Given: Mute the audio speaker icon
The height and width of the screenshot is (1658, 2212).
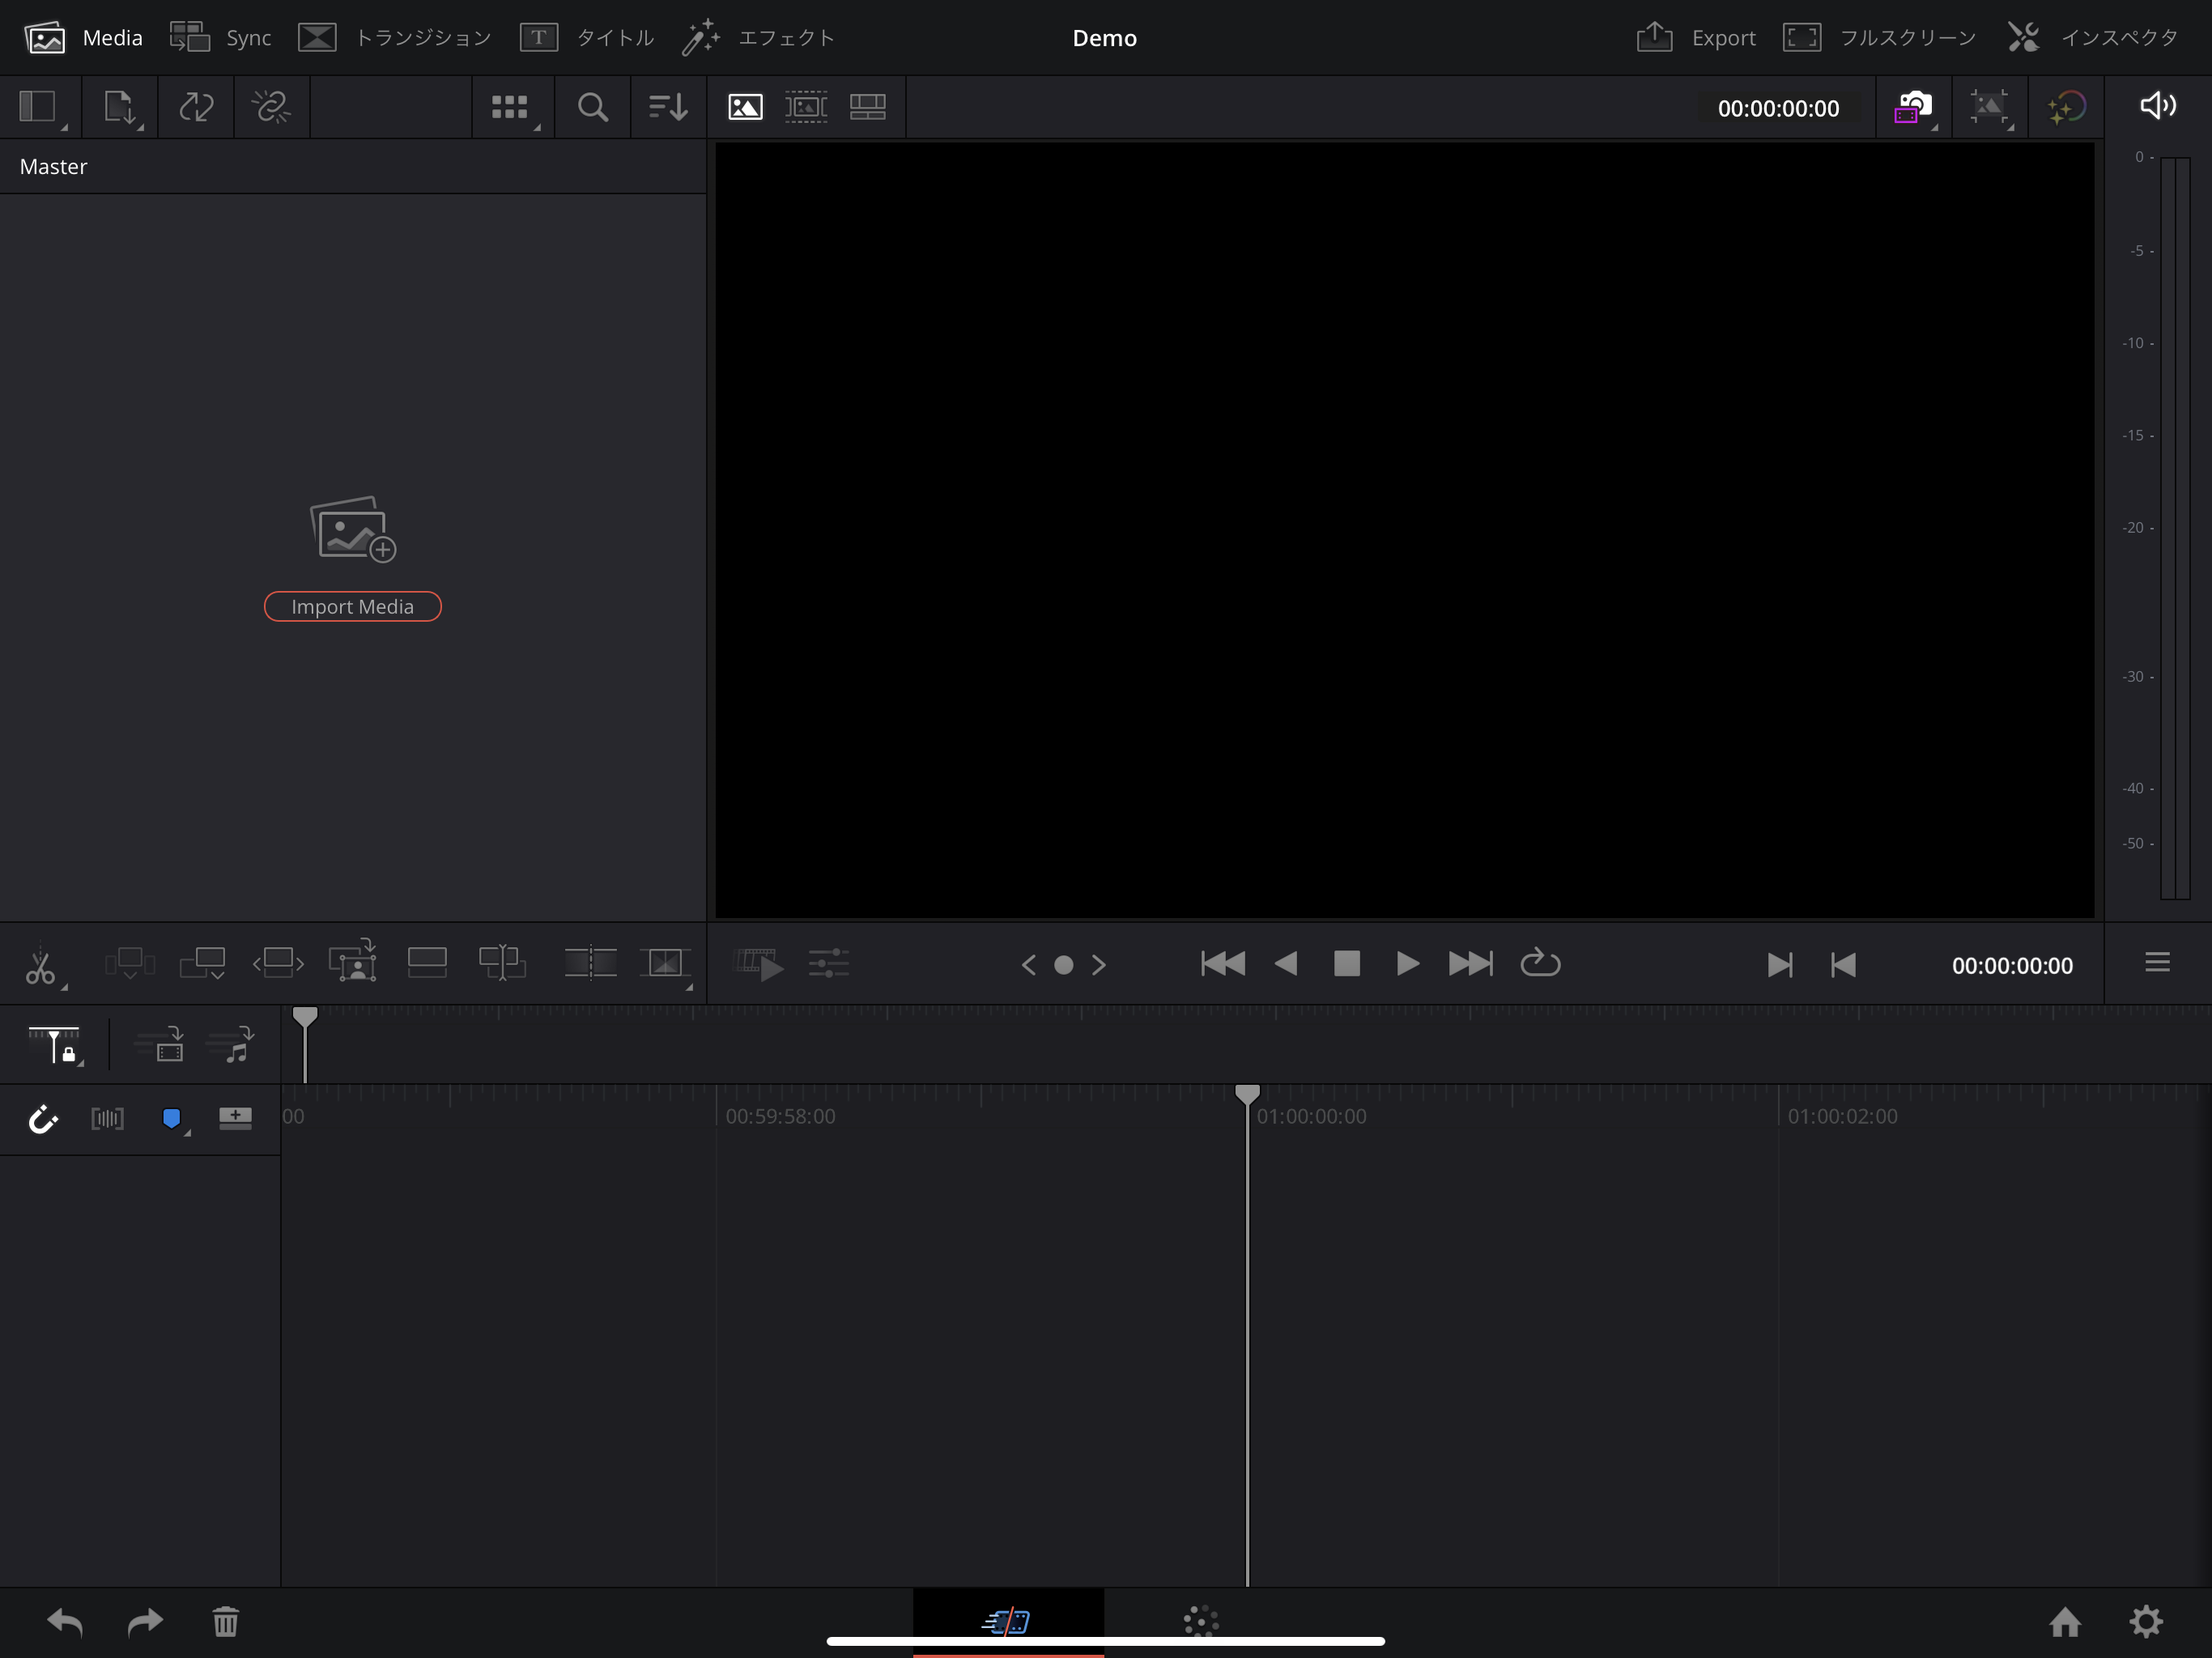Looking at the screenshot, I should 2157,105.
